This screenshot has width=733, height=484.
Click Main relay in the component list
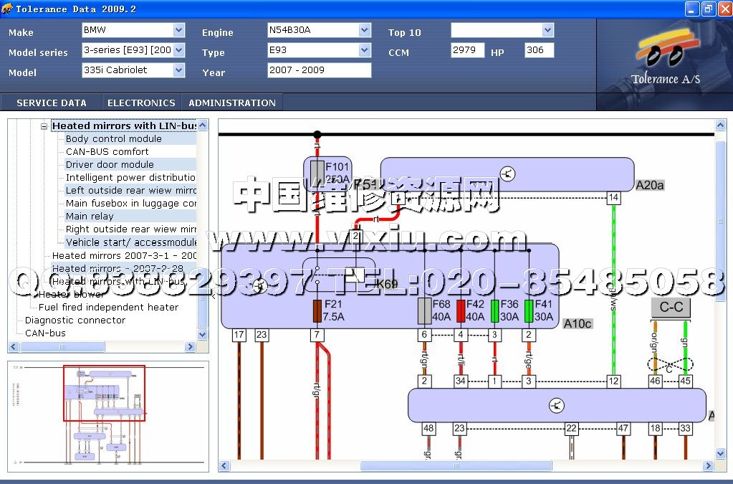coord(89,217)
